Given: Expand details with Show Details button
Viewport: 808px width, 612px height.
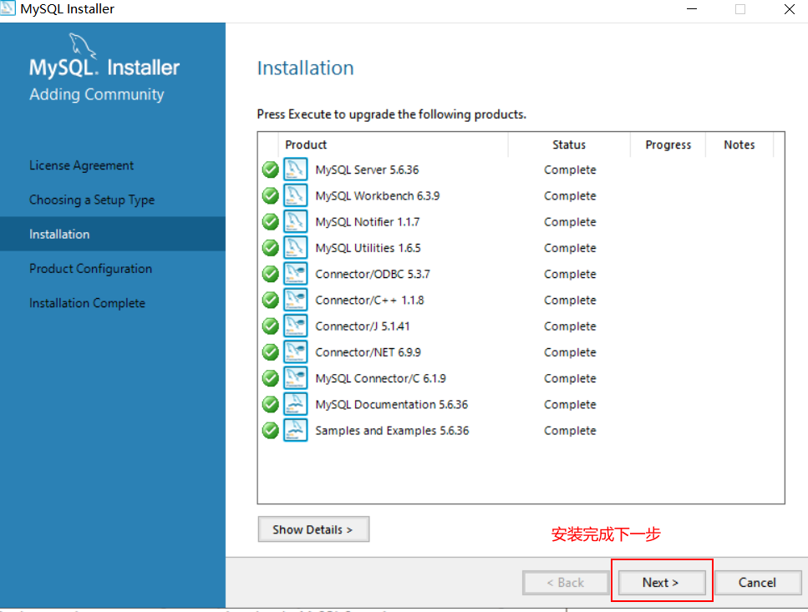Looking at the screenshot, I should [313, 529].
